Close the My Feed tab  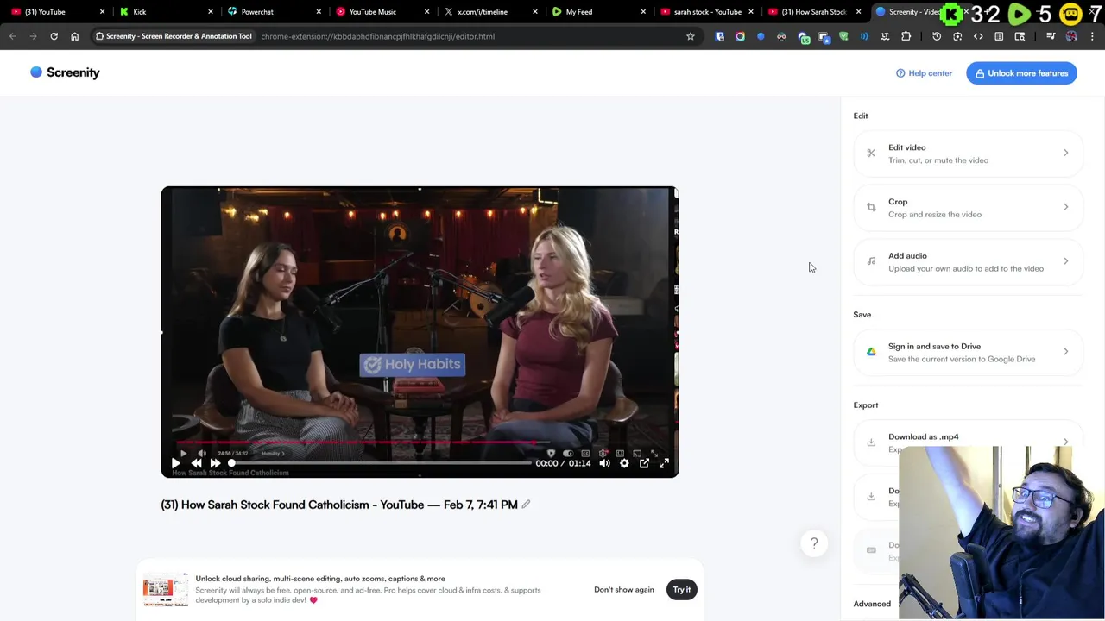point(643,12)
